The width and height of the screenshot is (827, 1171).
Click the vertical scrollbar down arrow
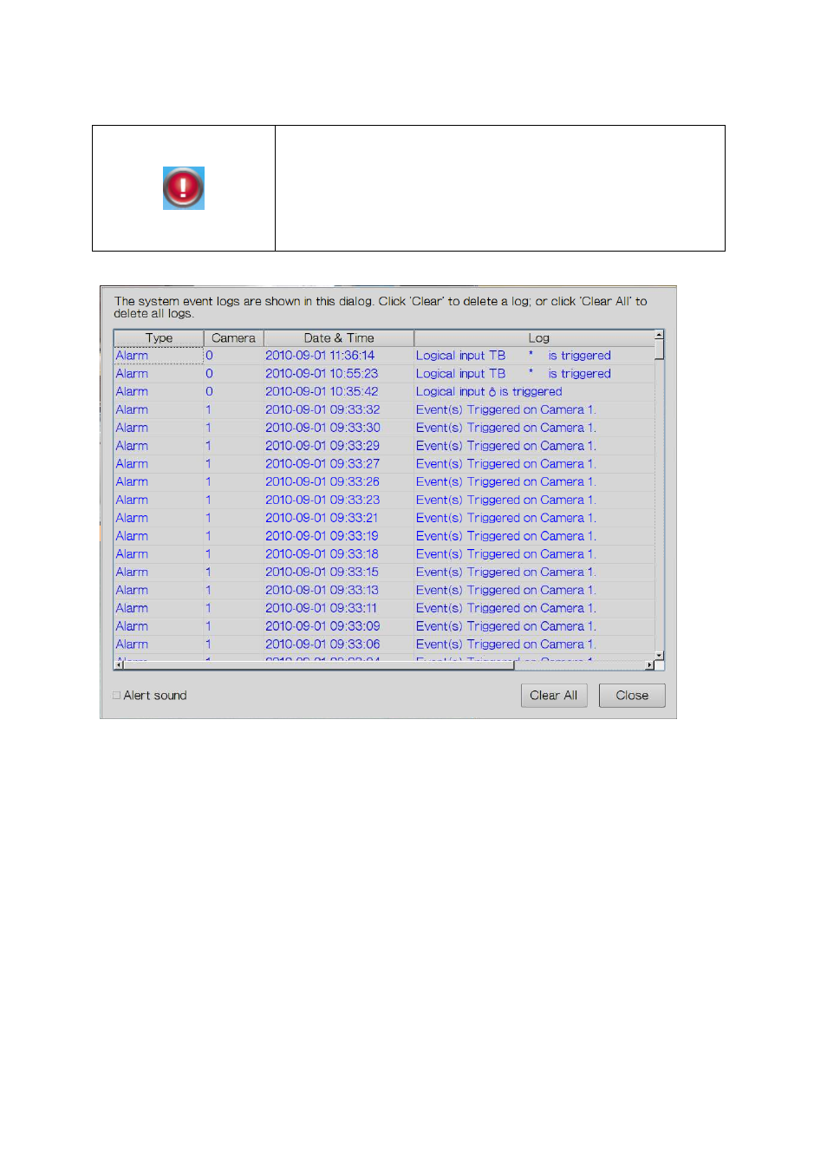[x=660, y=656]
